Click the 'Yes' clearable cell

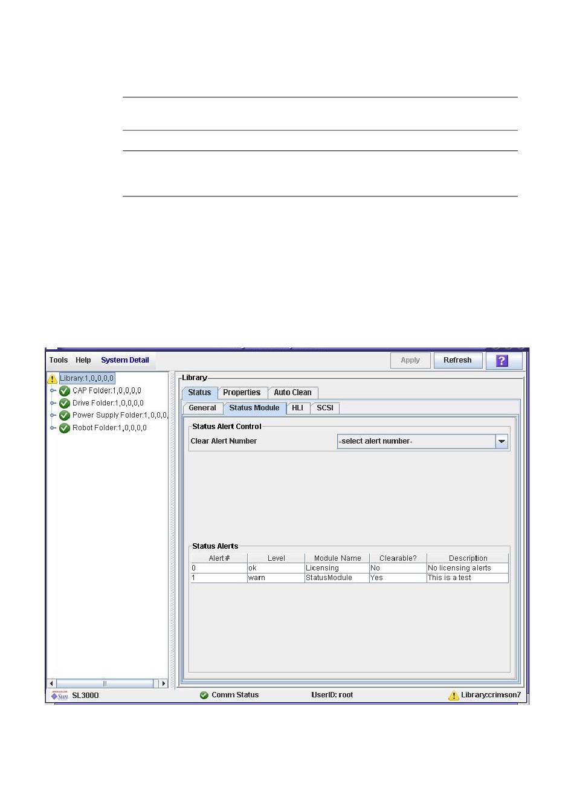coord(398,578)
